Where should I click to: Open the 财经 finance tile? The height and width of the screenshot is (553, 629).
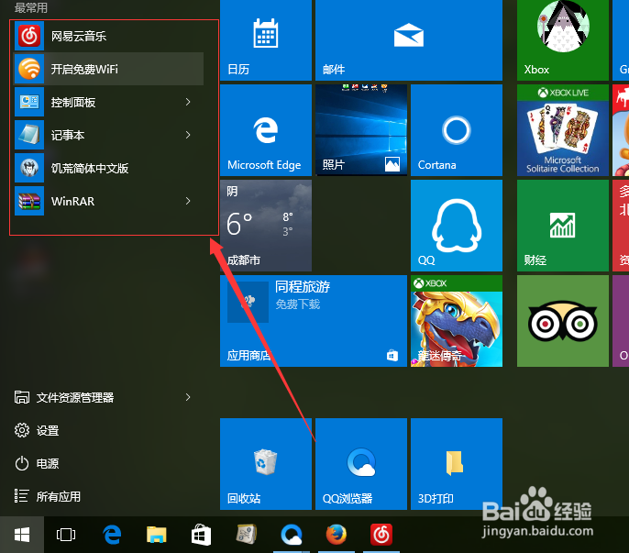tap(563, 226)
